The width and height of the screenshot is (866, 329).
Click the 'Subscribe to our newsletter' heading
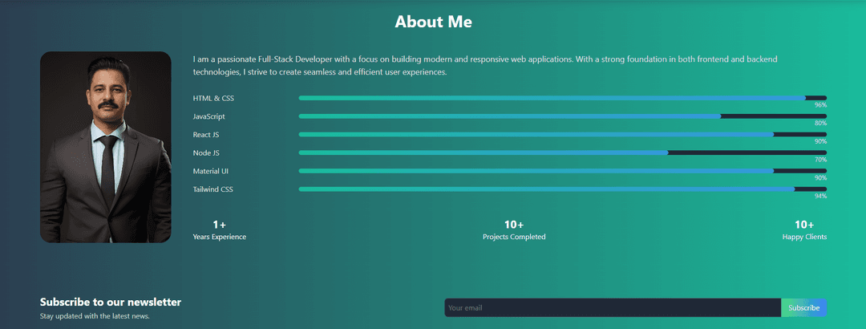(x=111, y=303)
